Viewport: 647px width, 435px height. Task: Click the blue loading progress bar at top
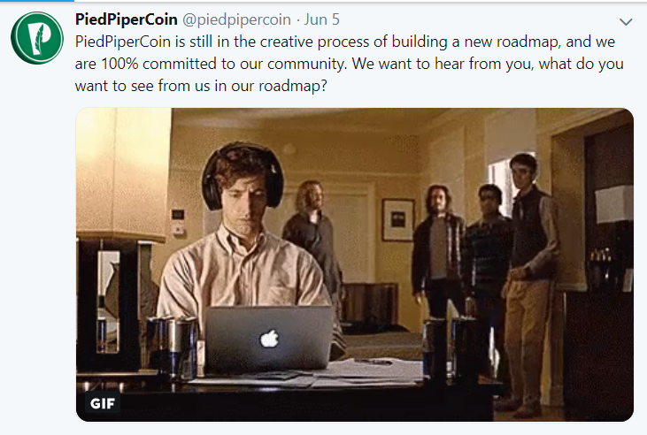tap(37, 1)
